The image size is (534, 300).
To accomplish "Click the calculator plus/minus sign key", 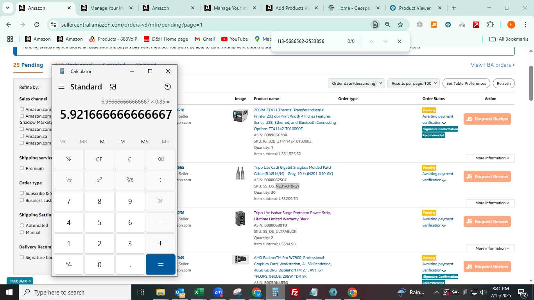I will tap(69, 264).
